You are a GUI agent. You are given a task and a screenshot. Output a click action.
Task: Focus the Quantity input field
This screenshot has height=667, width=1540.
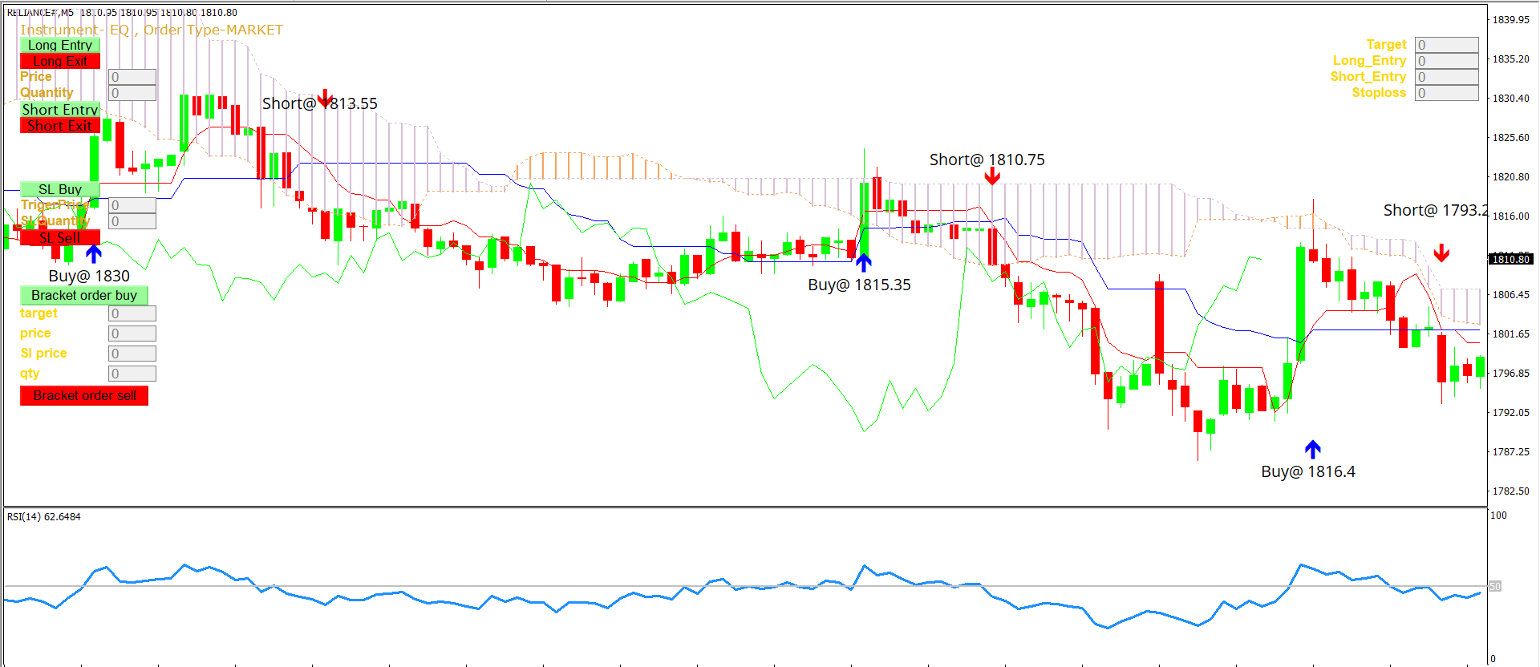(x=132, y=93)
